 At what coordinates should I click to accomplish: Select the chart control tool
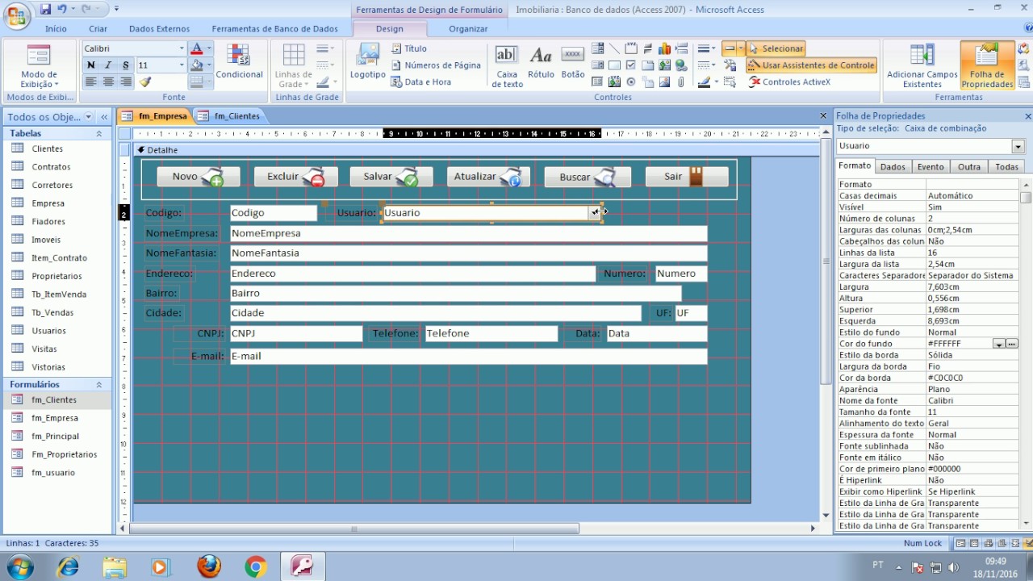point(665,48)
